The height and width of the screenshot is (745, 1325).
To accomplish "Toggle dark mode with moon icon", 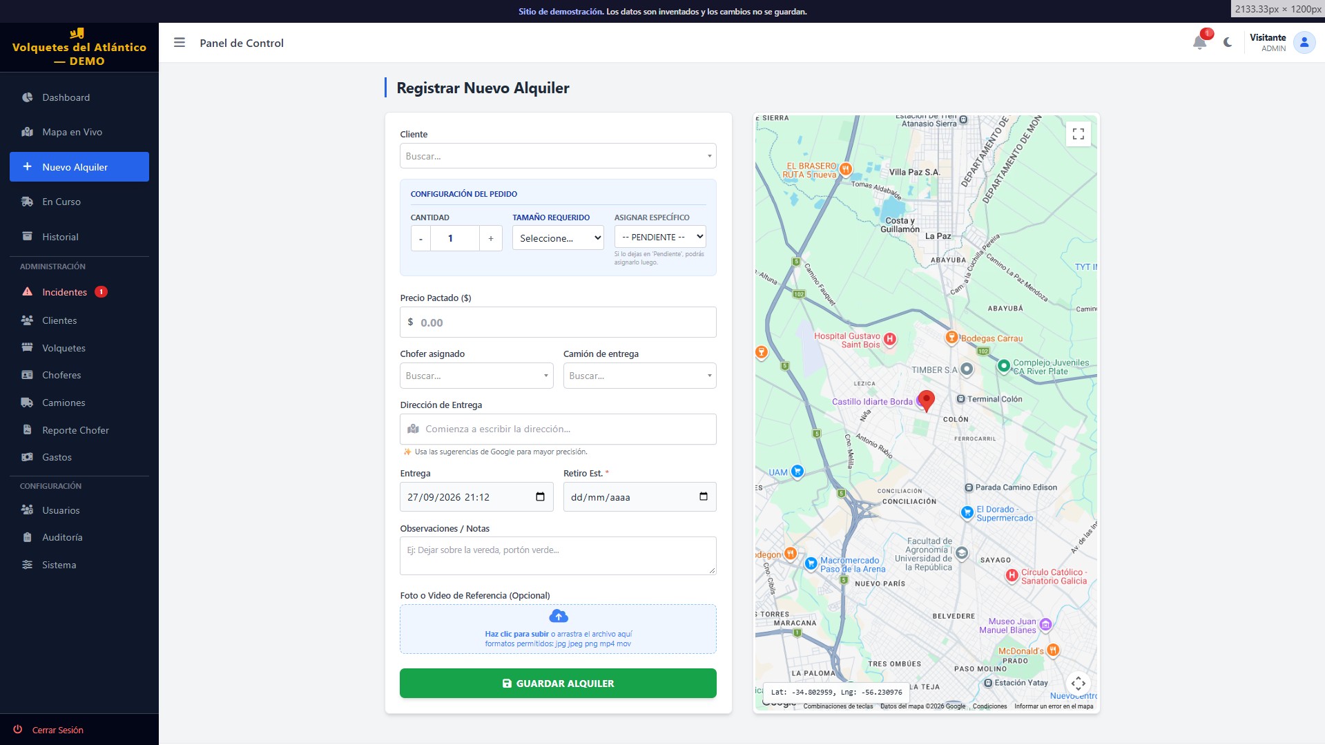I will pyautogui.click(x=1228, y=42).
